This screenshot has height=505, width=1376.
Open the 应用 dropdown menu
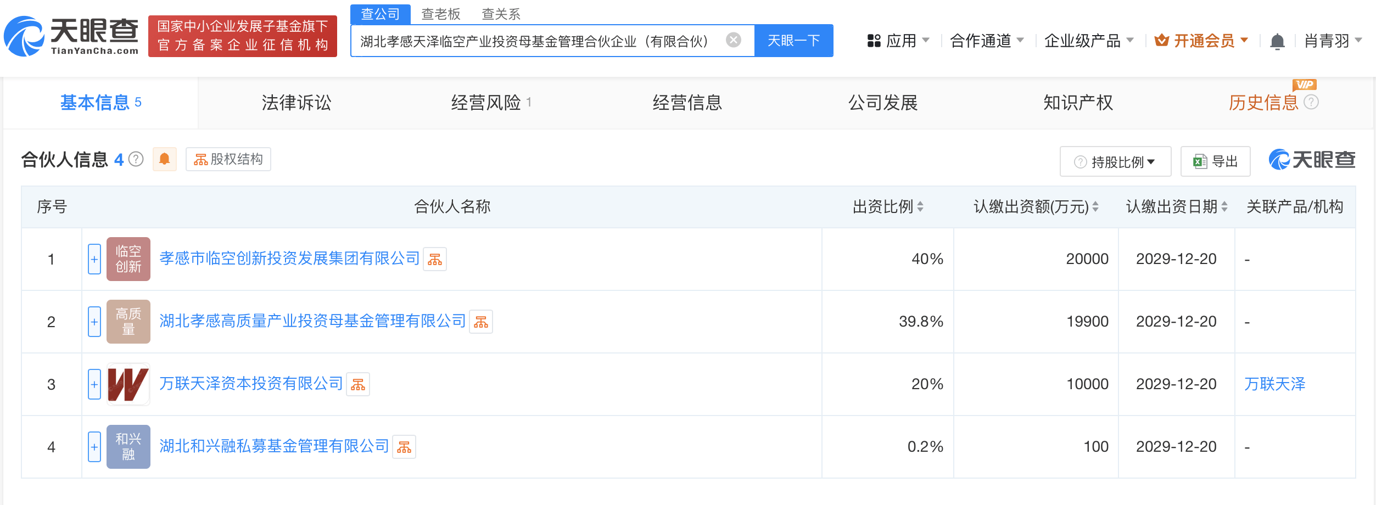(x=899, y=41)
